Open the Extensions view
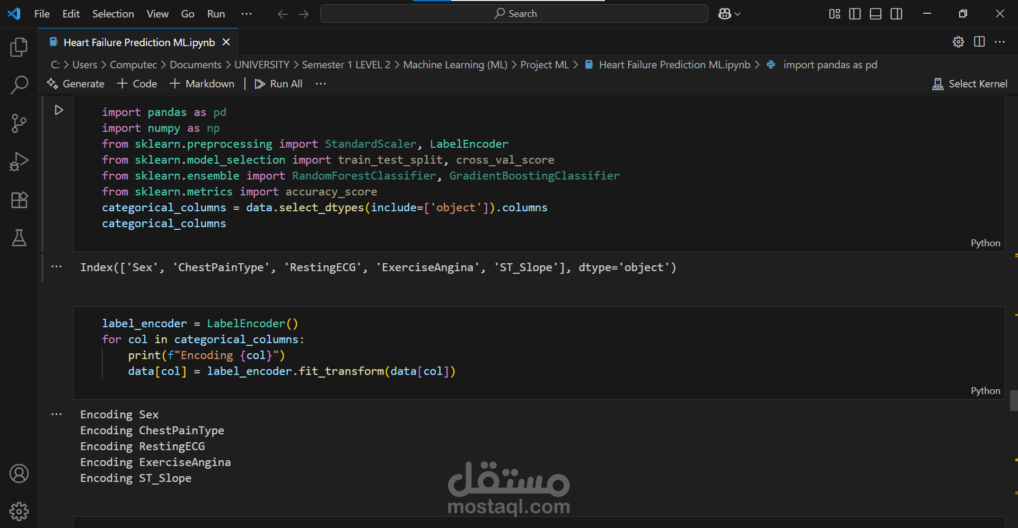The height and width of the screenshot is (528, 1018). point(19,200)
